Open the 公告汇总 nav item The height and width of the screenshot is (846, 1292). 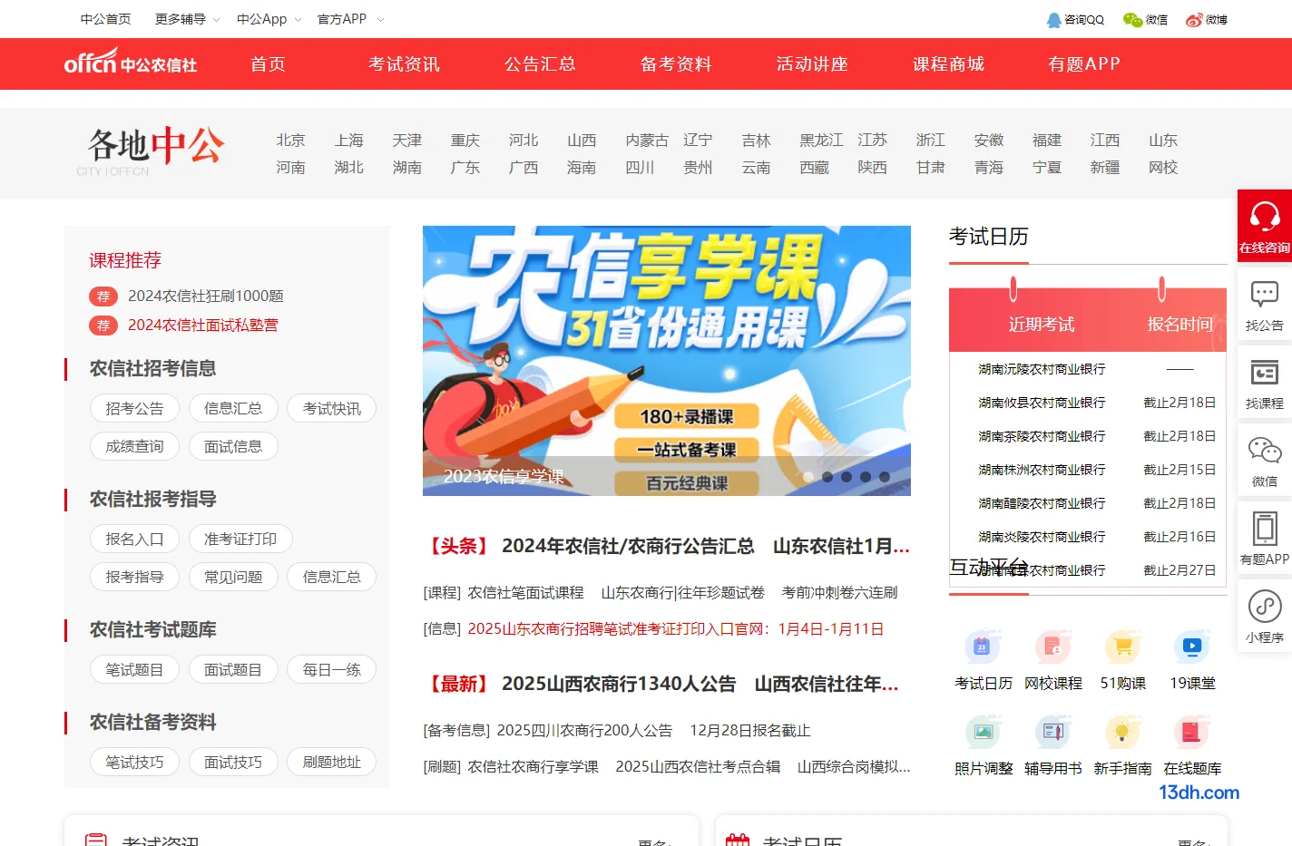[540, 63]
